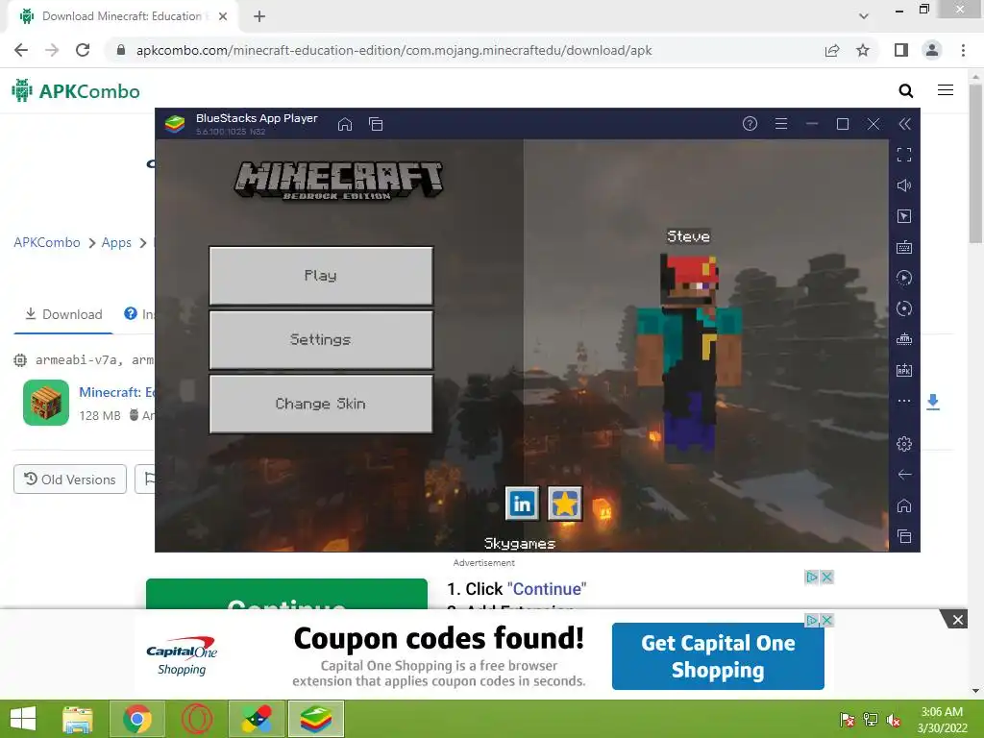Toggle Chrome side panel icon
The width and height of the screenshot is (984, 738).
click(901, 50)
